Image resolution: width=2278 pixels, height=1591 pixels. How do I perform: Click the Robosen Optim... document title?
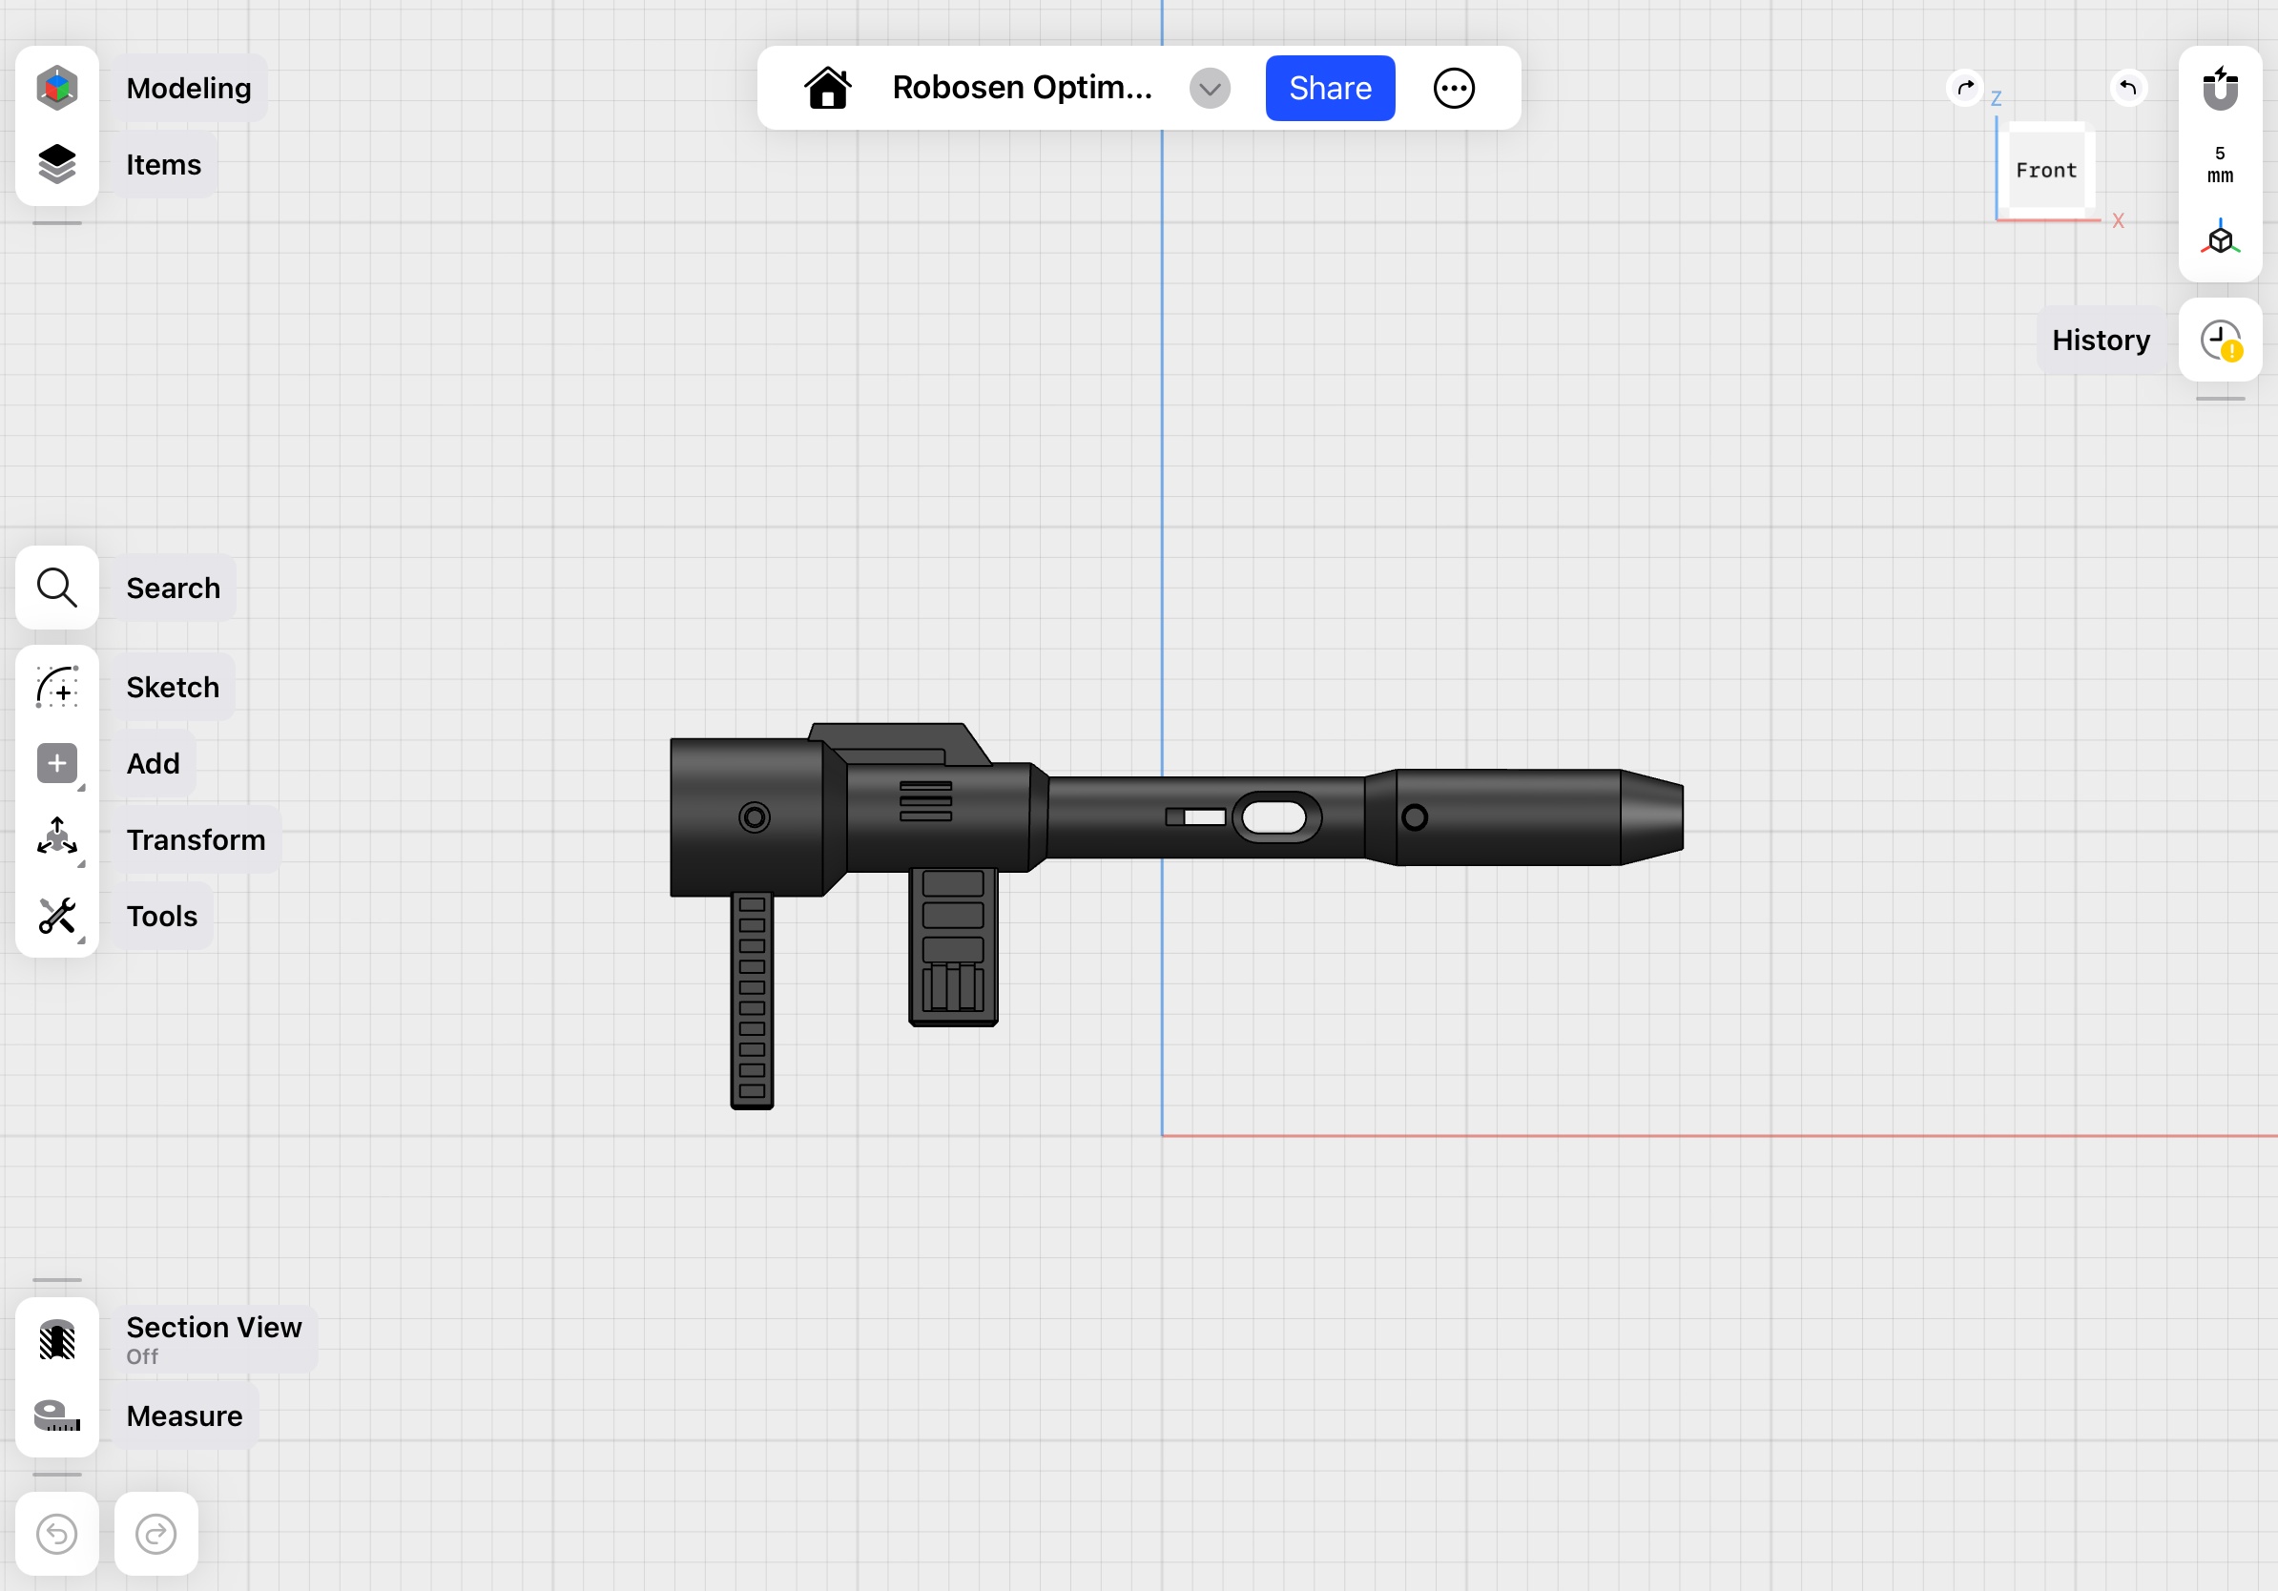1022,89
